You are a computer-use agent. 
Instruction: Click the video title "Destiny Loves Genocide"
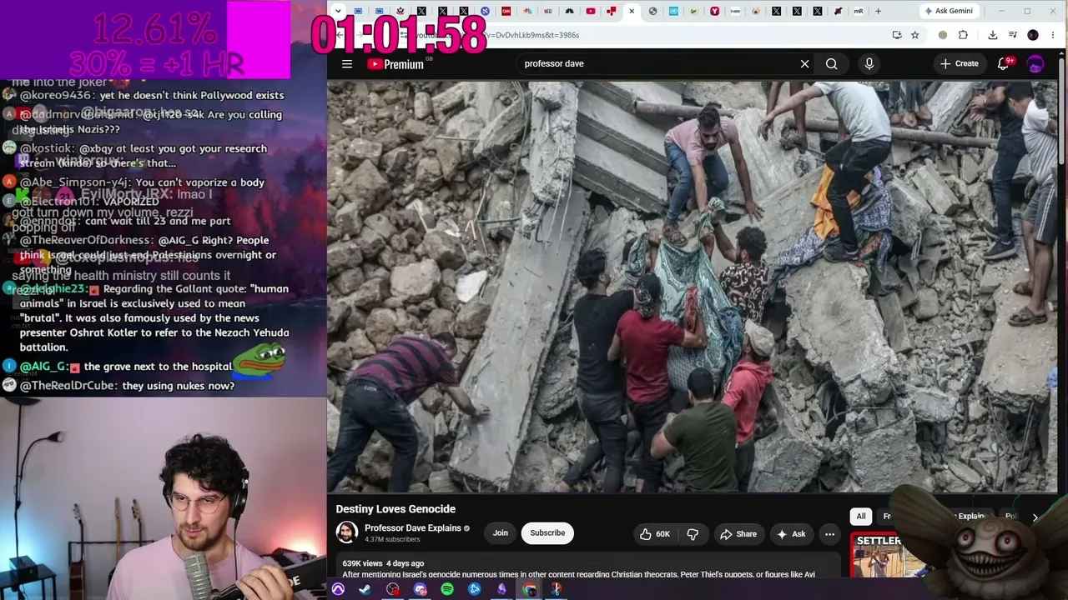tap(395, 509)
